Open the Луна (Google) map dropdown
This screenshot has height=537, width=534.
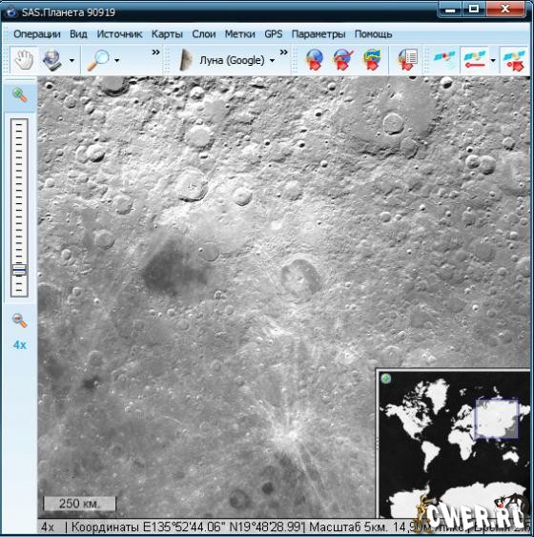point(272,60)
